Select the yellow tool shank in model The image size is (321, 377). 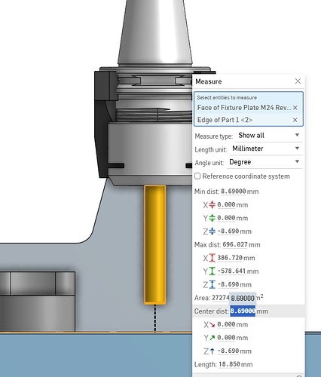[155, 244]
